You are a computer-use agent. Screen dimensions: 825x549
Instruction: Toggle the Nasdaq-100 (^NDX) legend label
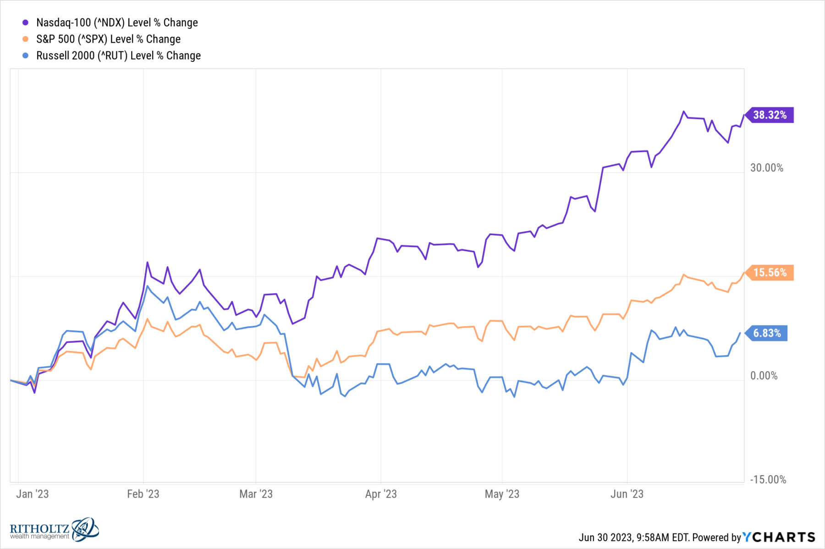click(117, 22)
